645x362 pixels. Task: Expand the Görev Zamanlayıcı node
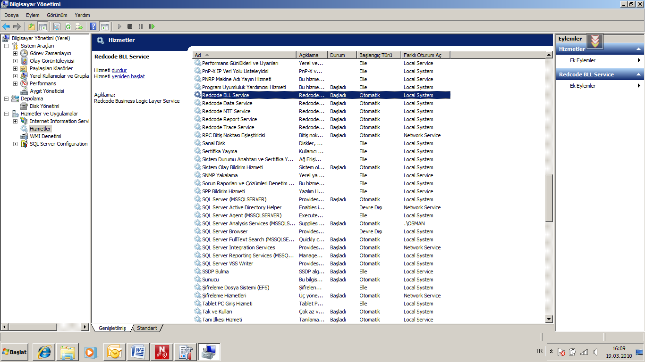[x=15, y=53]
